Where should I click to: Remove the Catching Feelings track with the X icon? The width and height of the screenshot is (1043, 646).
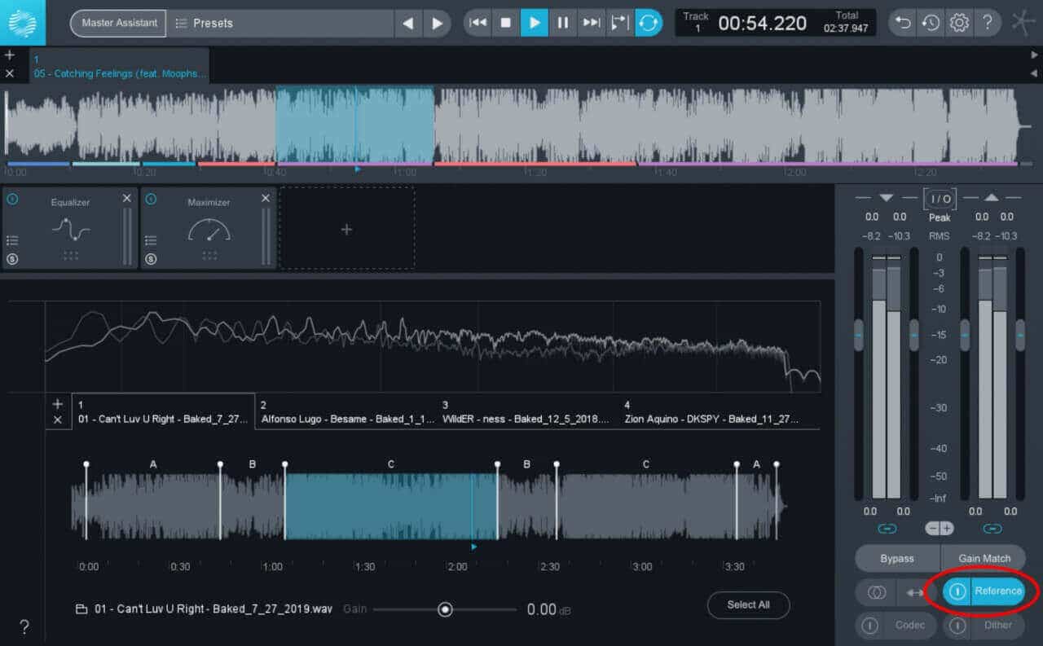click(x=10, y=73)
